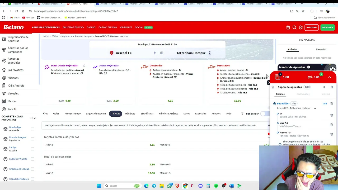Add a favorite competition with the plus icon
Image resolution: width=338 pixels, height=190 pixels.
32,118
